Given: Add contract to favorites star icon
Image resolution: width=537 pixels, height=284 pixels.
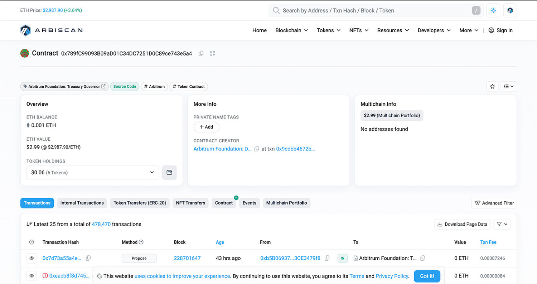Looking at the screenshot, I should [x=492, y=86].
